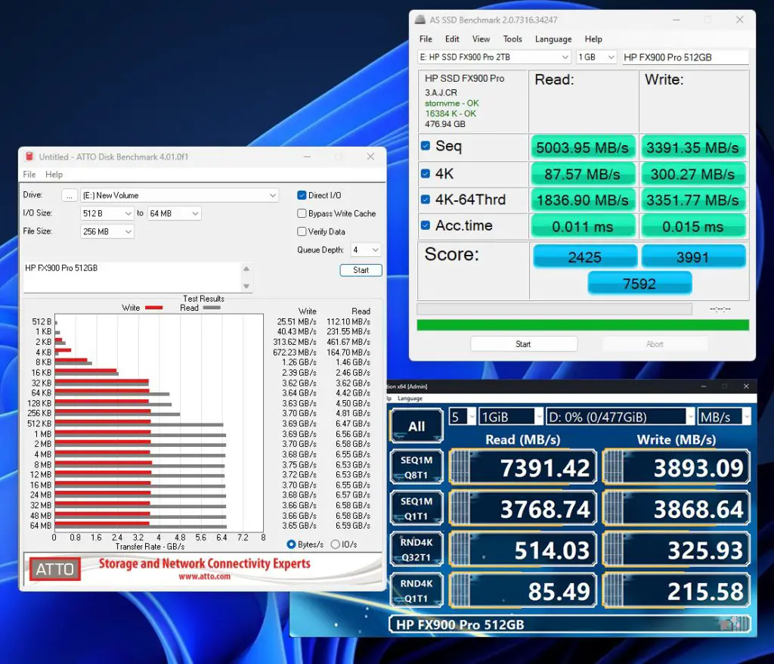Open CrystalDiskMark drive D: dropdown
The width and height of the screenshot is (774, 664).
click(x=621, y=417)
